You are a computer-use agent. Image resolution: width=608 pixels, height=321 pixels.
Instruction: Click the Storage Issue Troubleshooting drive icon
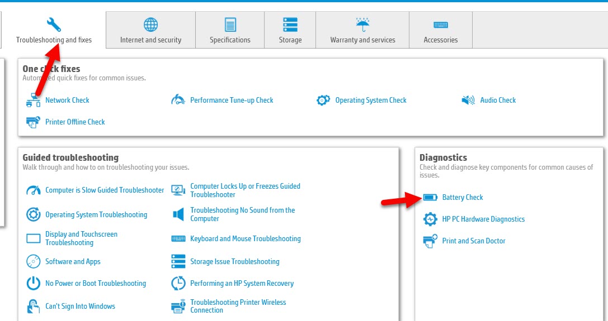coord(178,262)
